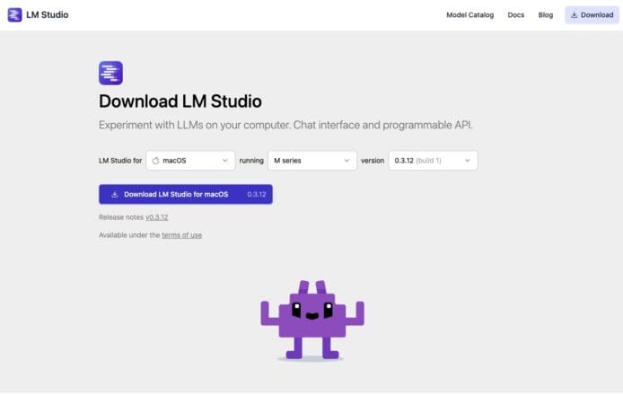Click the Apple logo icon in OS selector
This screenshot has height=395, width=623.
click(x=155, y=161)
